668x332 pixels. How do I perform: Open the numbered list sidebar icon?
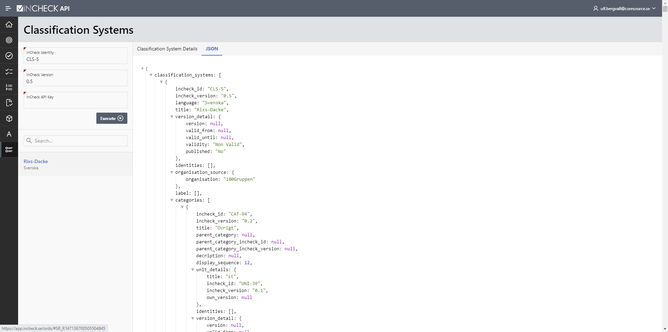click(9, 87)
